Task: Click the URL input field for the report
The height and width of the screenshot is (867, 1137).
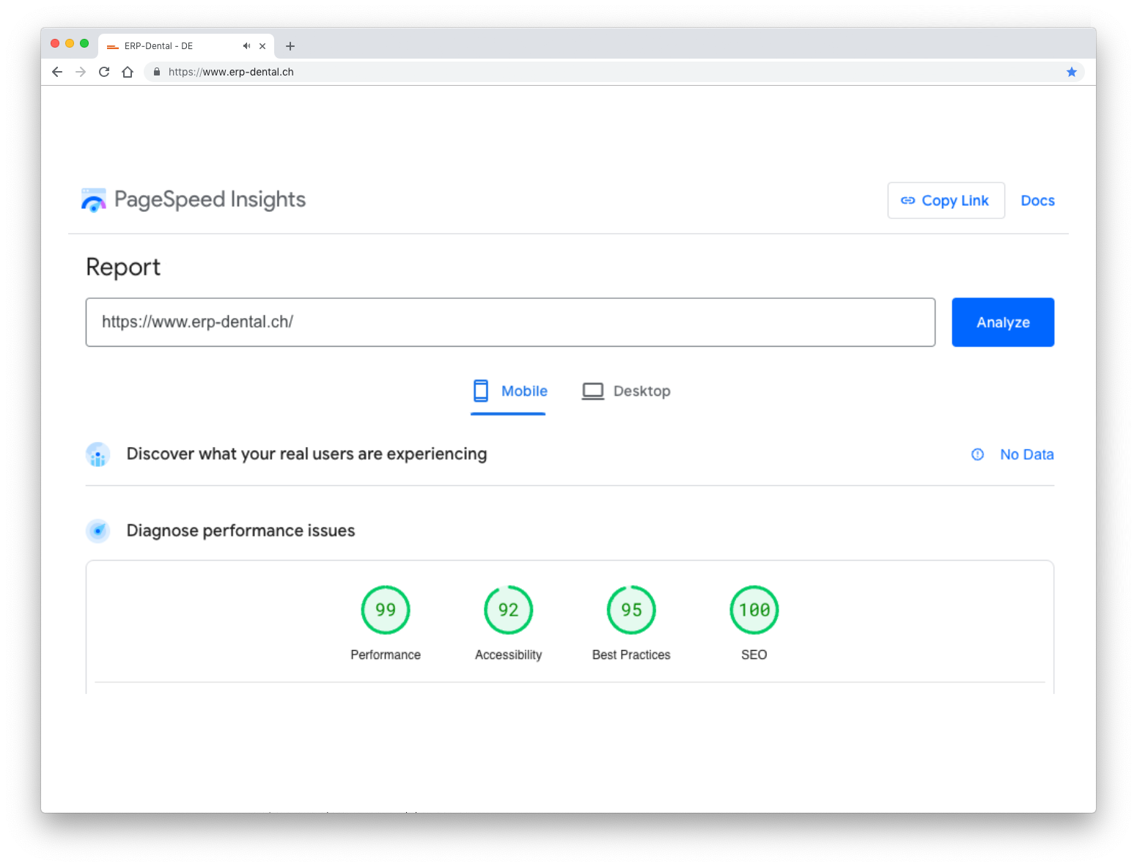Action: 510,322
